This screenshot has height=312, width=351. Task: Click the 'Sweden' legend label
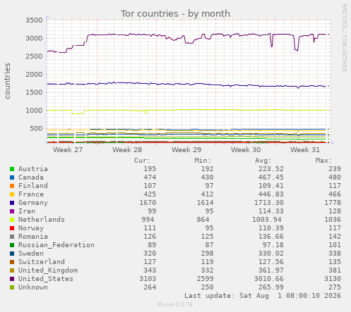[31, 254]
